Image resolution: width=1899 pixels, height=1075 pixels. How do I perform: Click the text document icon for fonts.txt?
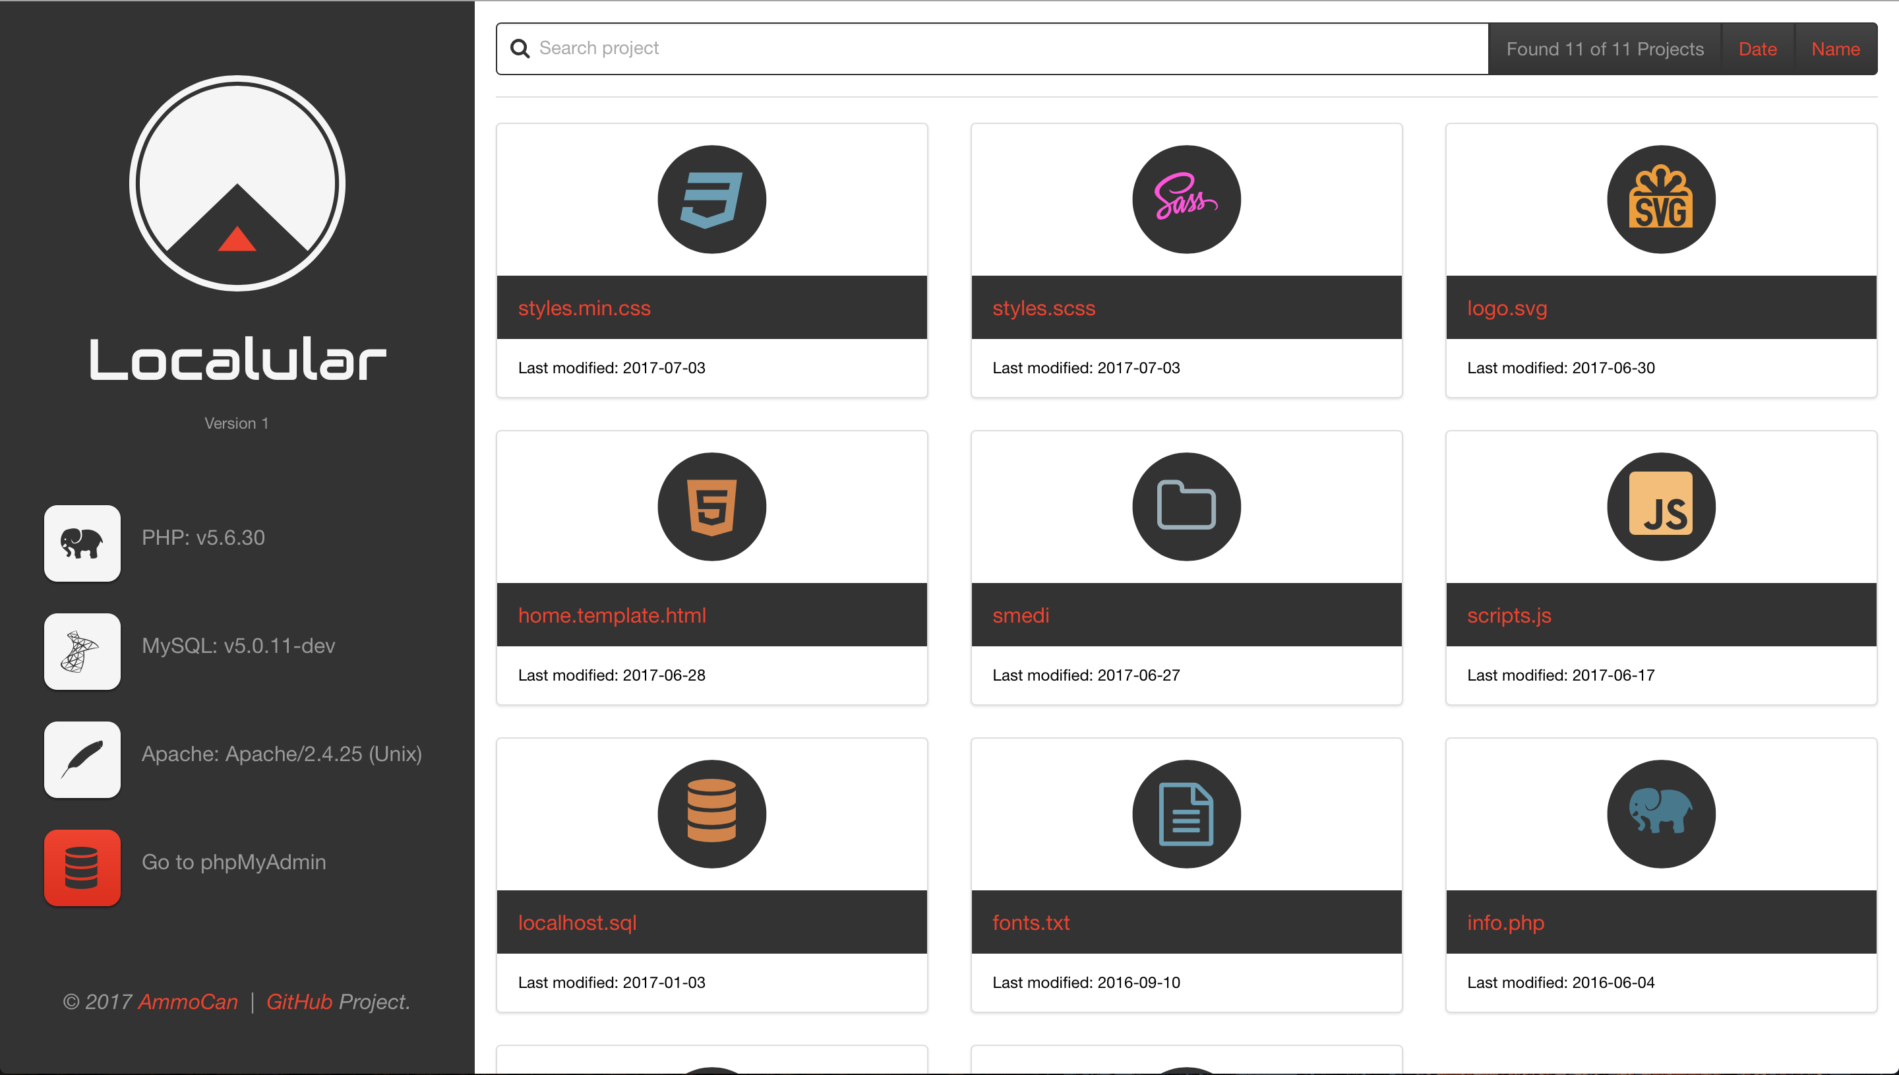[1186, 814]
